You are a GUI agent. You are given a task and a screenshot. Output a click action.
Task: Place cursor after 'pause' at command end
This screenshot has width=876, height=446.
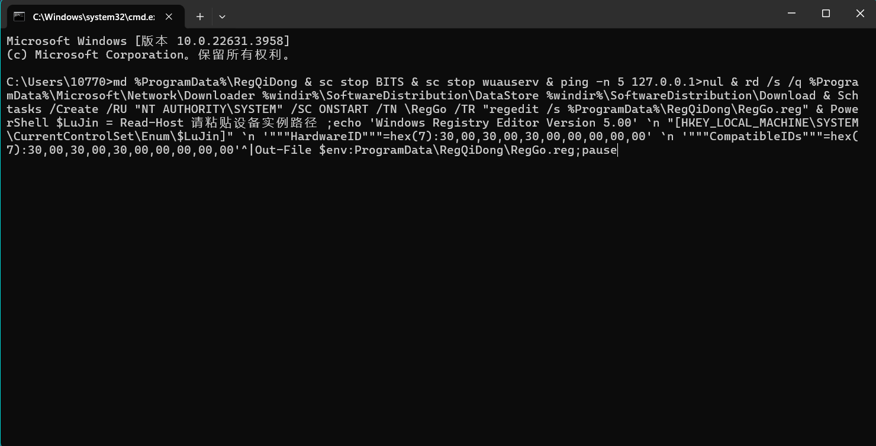click(x=618, y=150)
